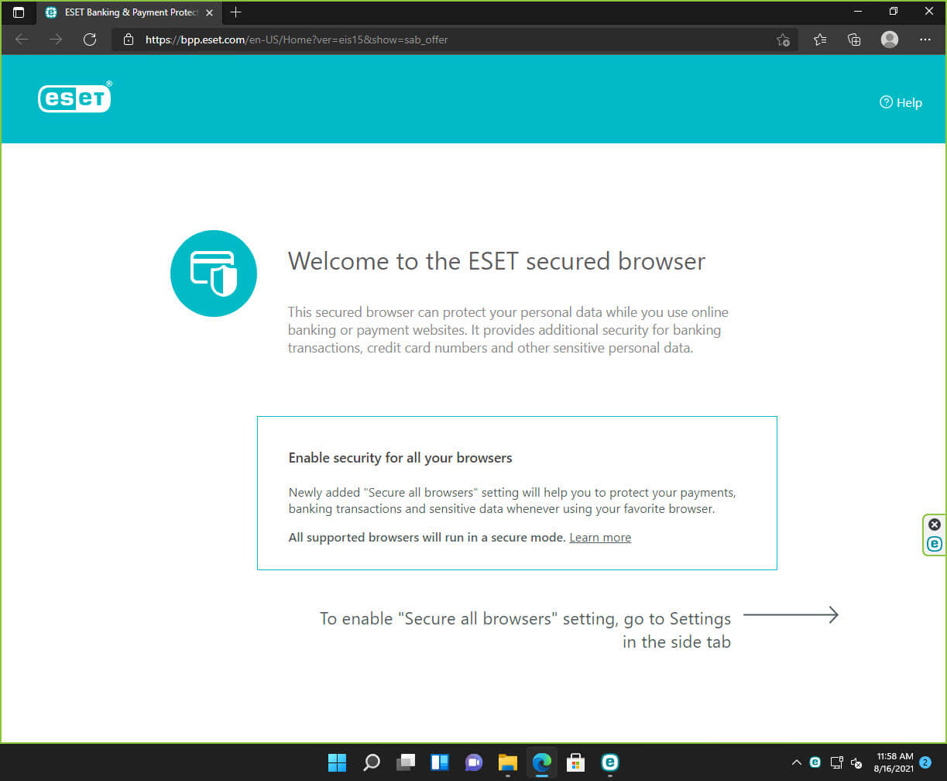The image size is (947, 781).
Task: Open the ESET taskbar application icon
Action: pos(610,762)
